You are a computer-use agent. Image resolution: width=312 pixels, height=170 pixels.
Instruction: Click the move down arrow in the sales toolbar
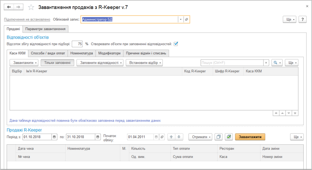[180, 137]
